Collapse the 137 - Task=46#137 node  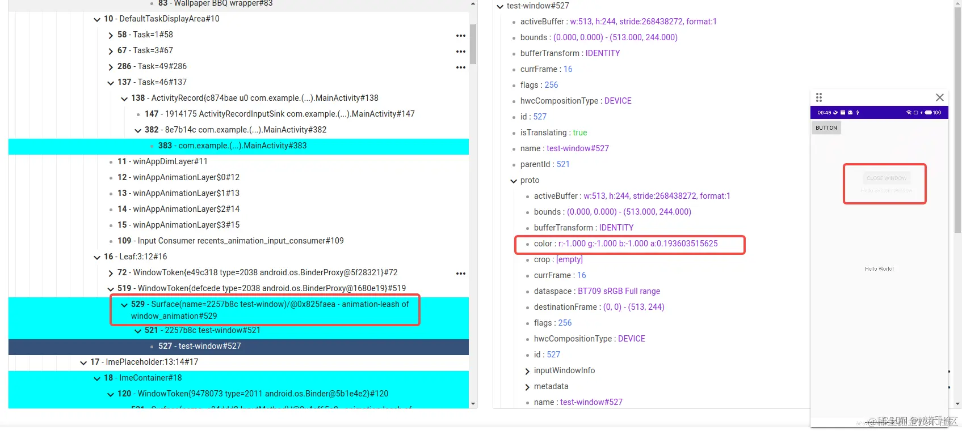111,83
